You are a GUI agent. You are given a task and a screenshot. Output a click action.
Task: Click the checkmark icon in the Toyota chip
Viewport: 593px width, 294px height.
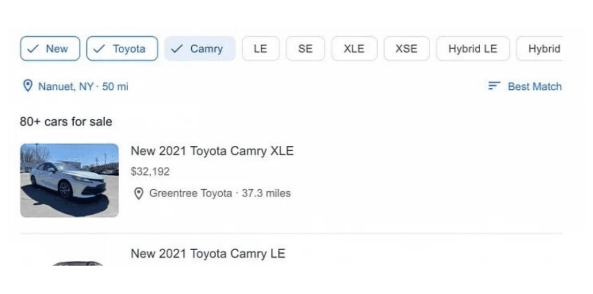click(x=99, y=49)
